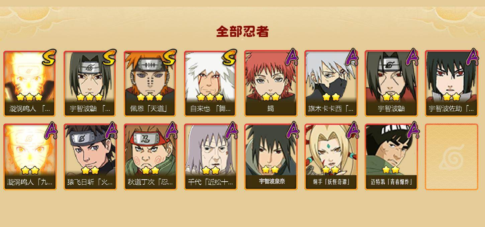Click the 蝎 ninja portrait
Image resolution: width=485 pixels, height=227 pixels.
271,83
